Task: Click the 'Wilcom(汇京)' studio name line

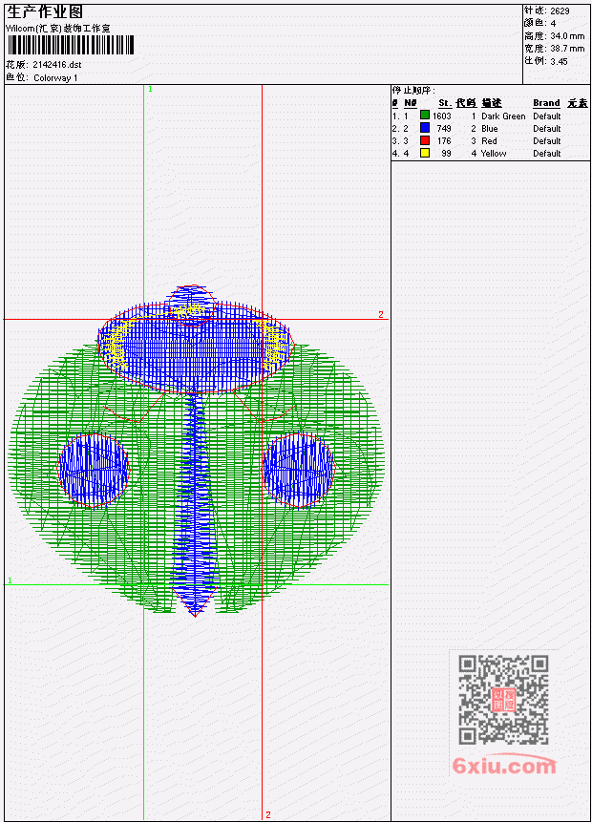Action: (57, 29)
